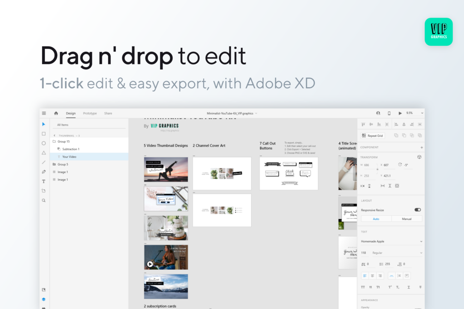
Task: Select the Pen tool
Action: point(44,172)
